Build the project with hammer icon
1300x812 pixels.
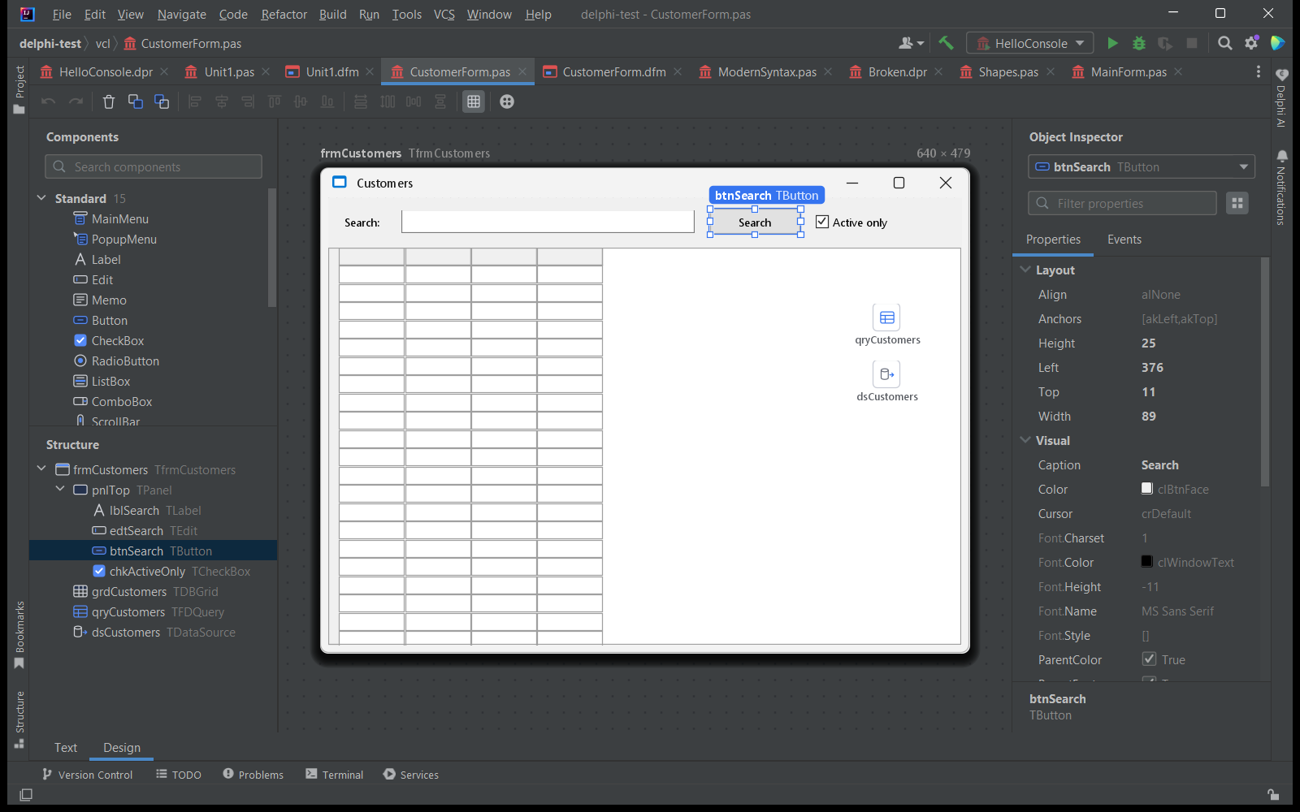tap(946, 43)
